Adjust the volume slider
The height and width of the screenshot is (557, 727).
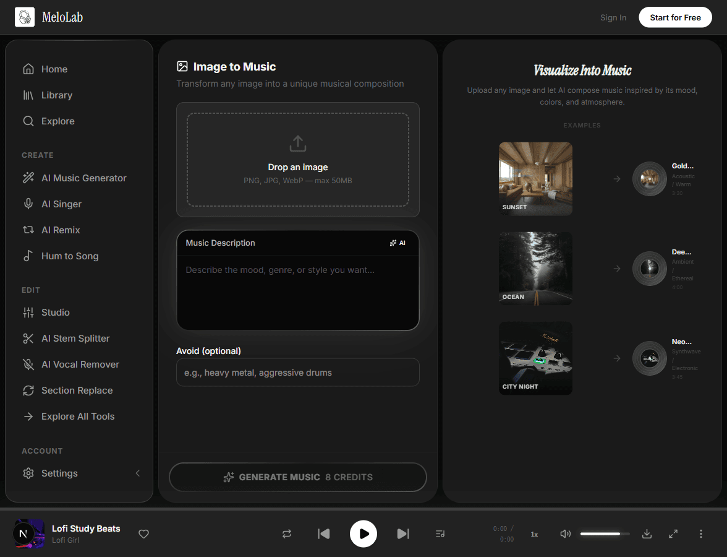tap(605, 533)
